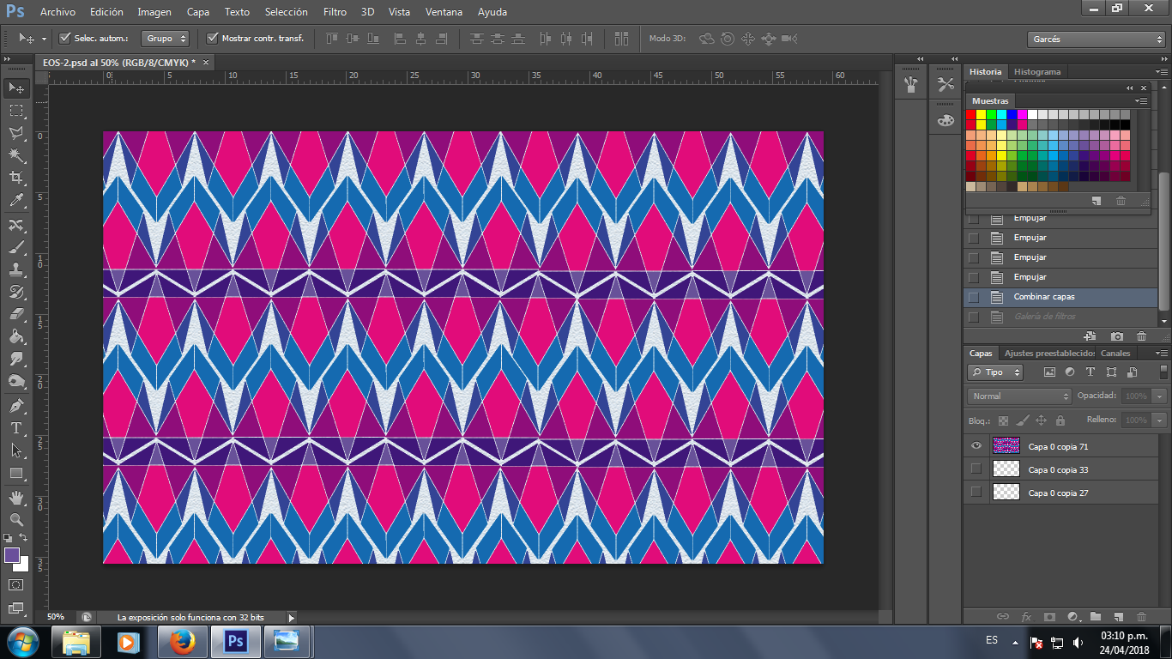Show layer Capa 0 copia 33
The width and height of the screenshot is (1172, 659).
(x=976, y=469)
